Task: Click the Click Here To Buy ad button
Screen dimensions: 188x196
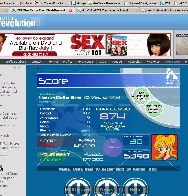Action: 36,54
